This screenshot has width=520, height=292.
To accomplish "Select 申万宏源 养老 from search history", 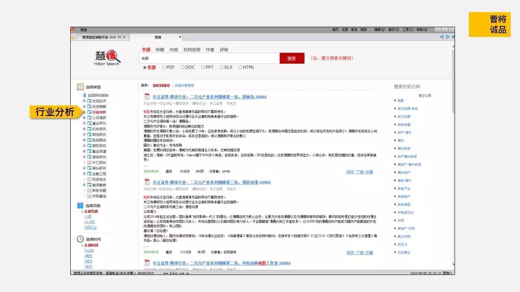I will point(407,109).
